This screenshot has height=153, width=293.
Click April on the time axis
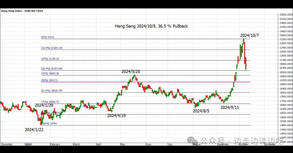(x=99, y=144)
